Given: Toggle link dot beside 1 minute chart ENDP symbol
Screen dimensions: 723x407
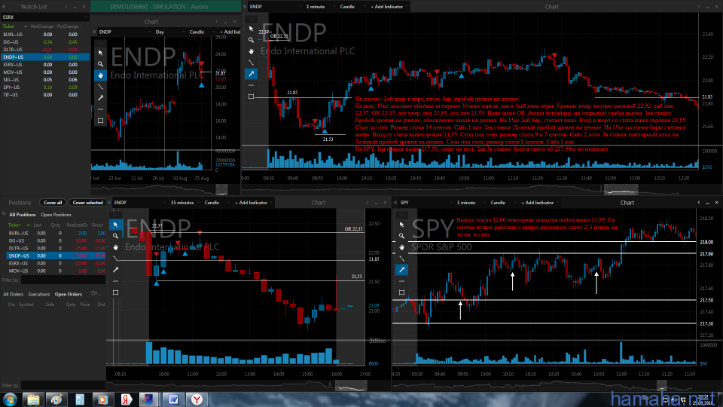Looking at the screenshot, I should pos(245,7).
